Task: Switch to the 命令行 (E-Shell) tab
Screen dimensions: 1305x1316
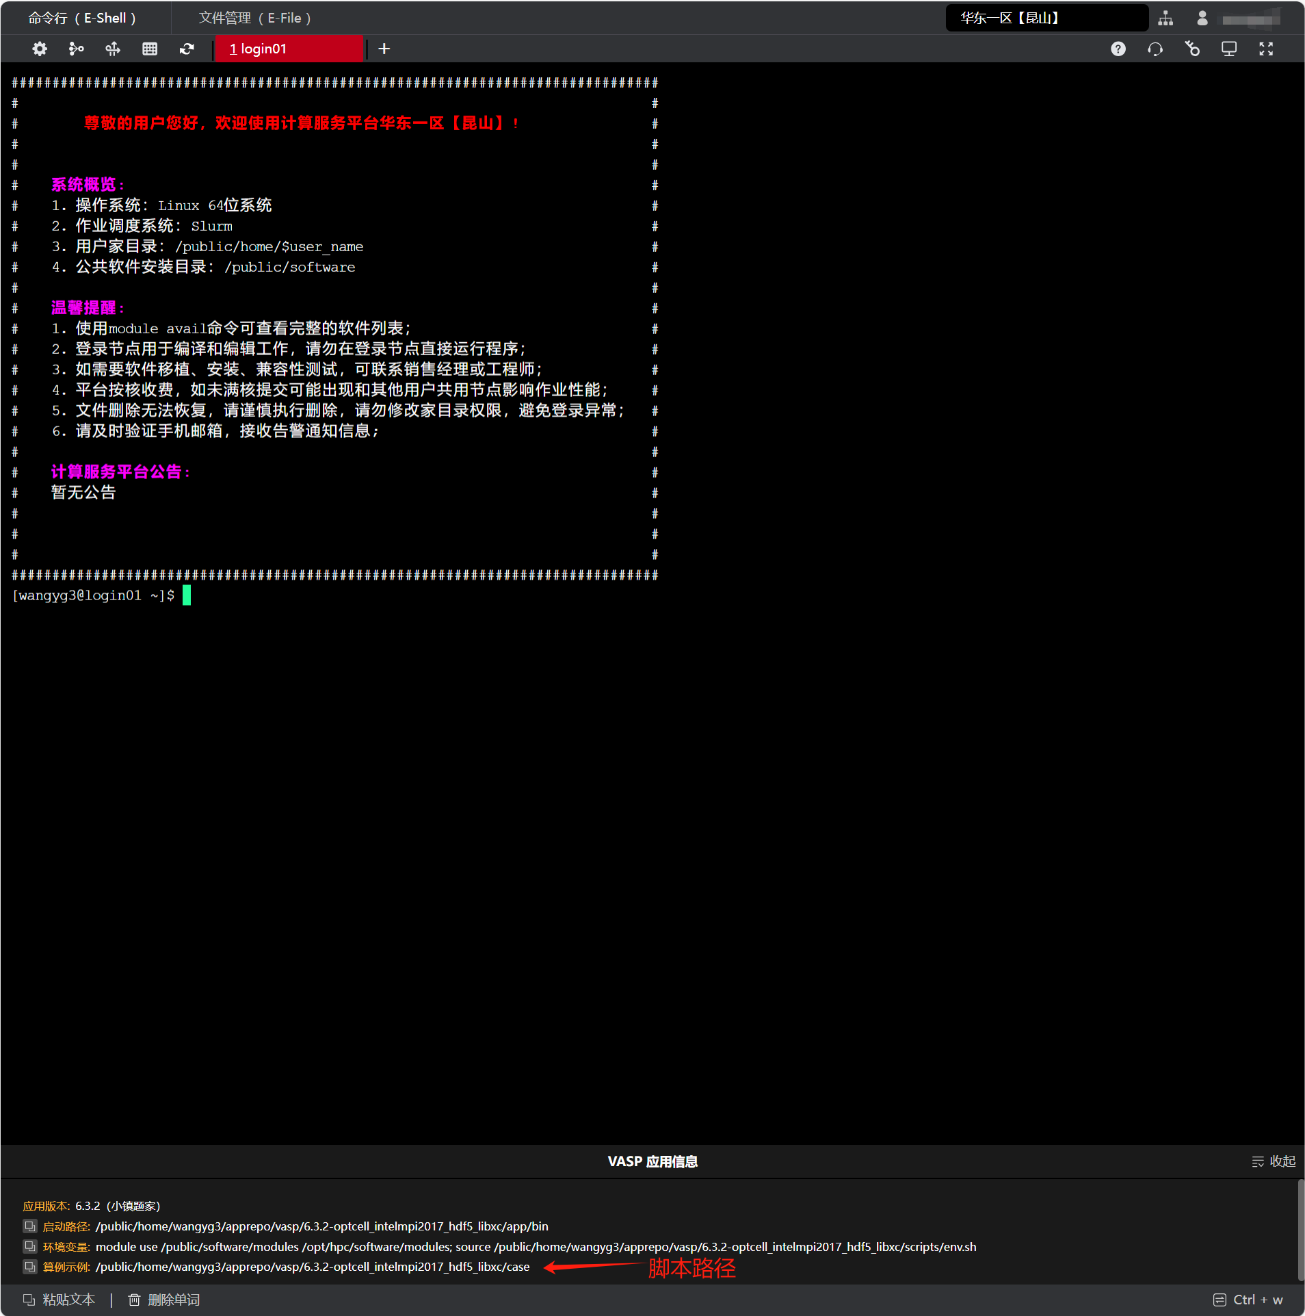Action: 82,18
